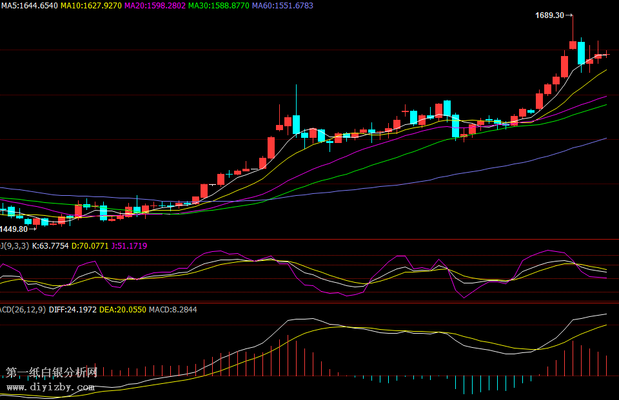619x400 pixels.
Task: Open the MACD(26,12,9) indicator parameters label
Action: (x=23, y=310)
